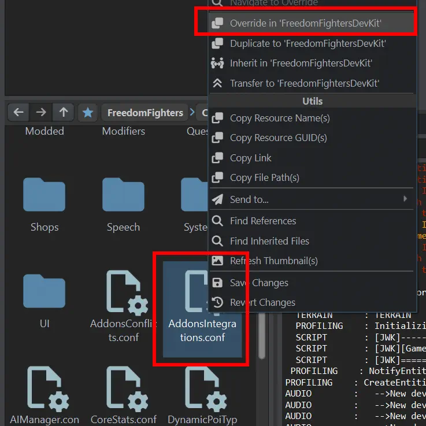
Task: Click Find References menu entry
Action: [x=262, y=221]
